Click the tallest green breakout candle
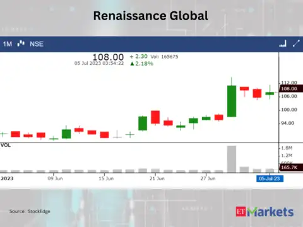This screenshot has height=227, width=303. pyautogui.click(x=232, y=101)
